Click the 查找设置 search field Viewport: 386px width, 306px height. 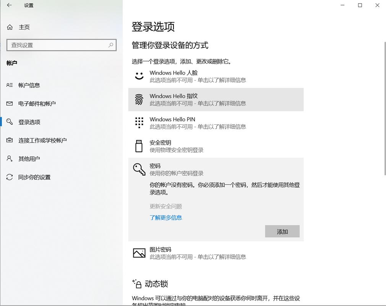[61, 45]
